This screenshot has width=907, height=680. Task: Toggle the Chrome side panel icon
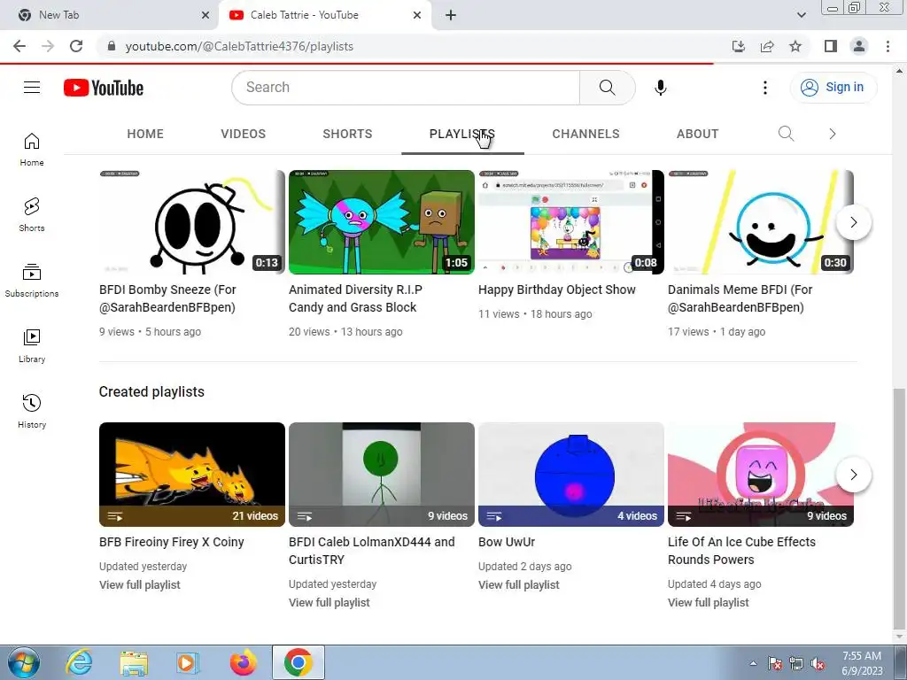[831, 46]
